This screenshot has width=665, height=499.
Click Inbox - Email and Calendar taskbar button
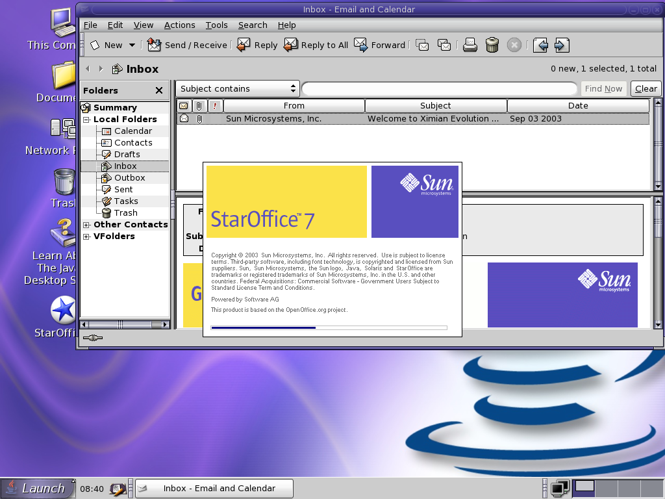(x=214, y=489)
